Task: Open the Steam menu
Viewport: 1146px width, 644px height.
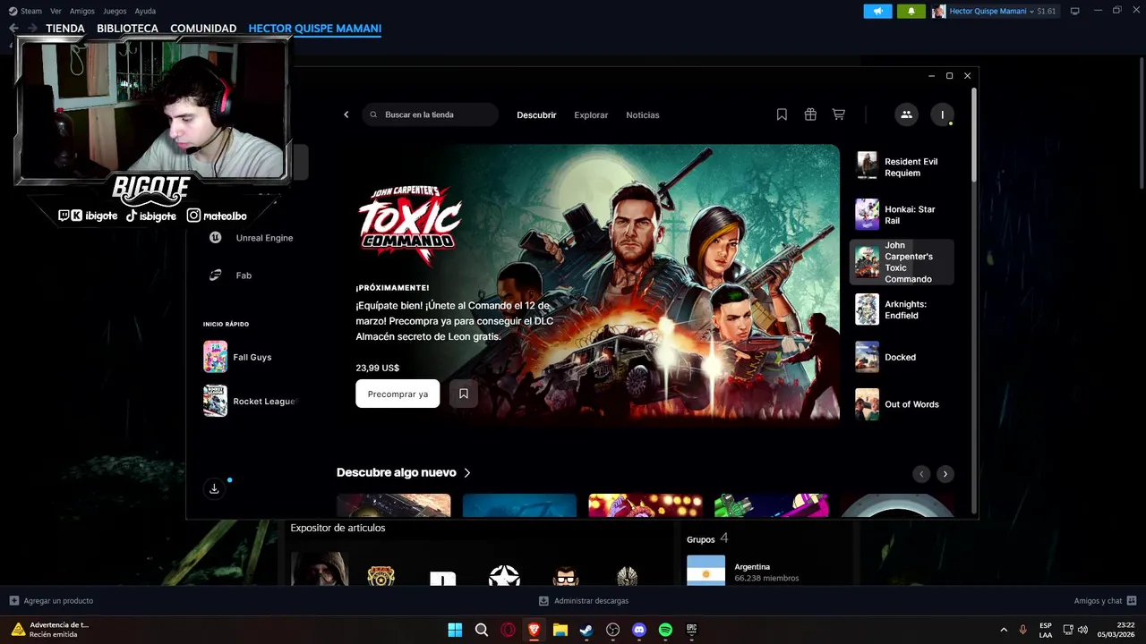Action: coord(31,11)
